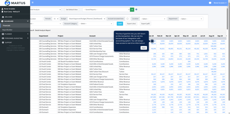230x114 pixels.
Task: Open the chat messages icon in header
Action: coord(210,3)
